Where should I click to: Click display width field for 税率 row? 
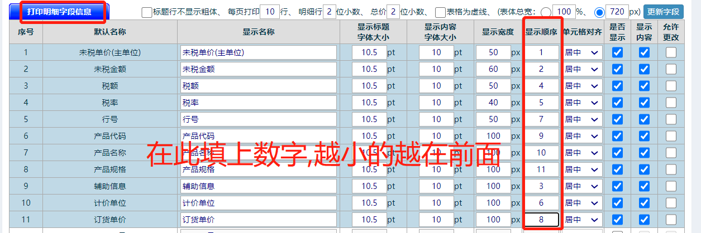tap(493, 103)
